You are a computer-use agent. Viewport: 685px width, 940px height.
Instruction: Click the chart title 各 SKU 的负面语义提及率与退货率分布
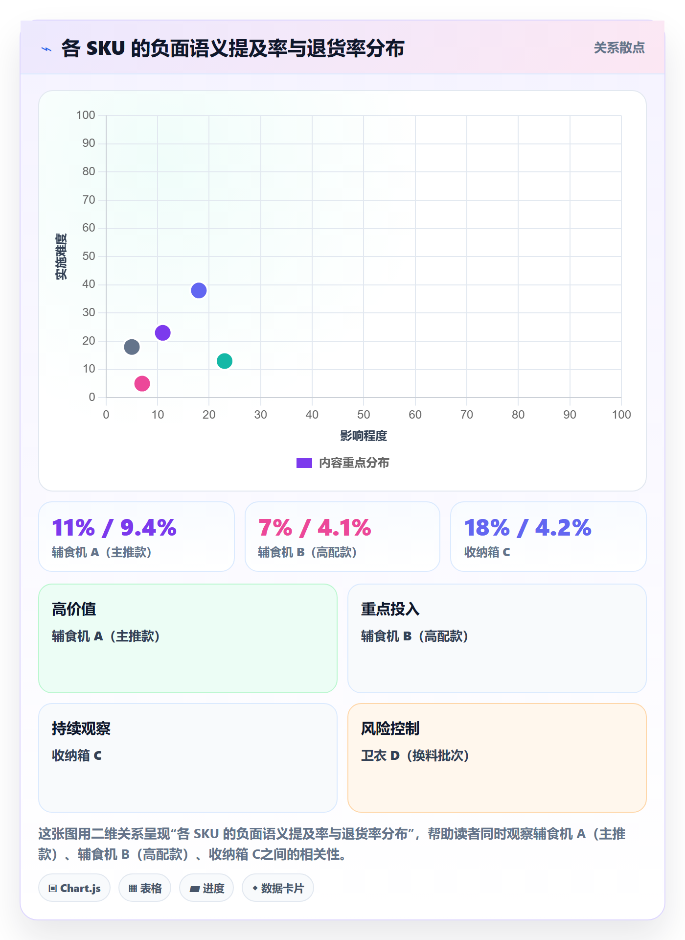pos(233,48)
